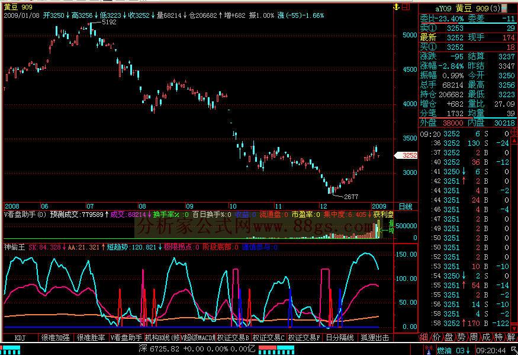Viewport: 518px width, 355px height.
Task: Select the 特 tab under the tick list
Action: [x=498, y=337]
